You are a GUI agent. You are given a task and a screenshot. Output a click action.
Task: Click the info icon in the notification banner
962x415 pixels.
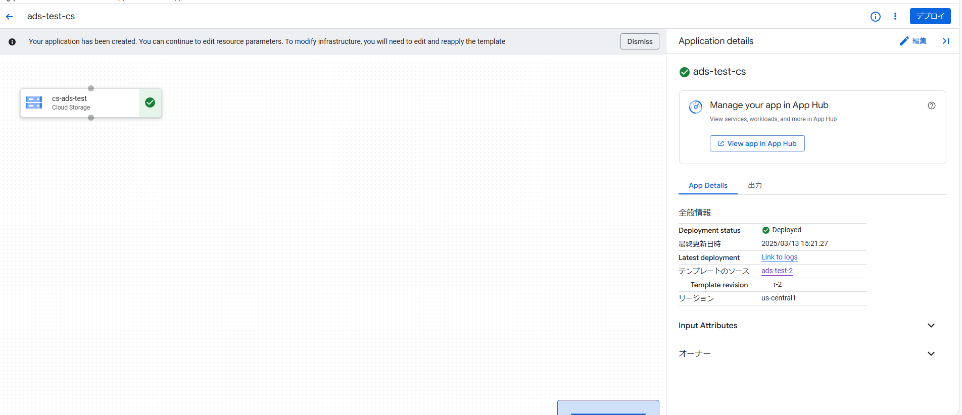[x=12, y=42]
